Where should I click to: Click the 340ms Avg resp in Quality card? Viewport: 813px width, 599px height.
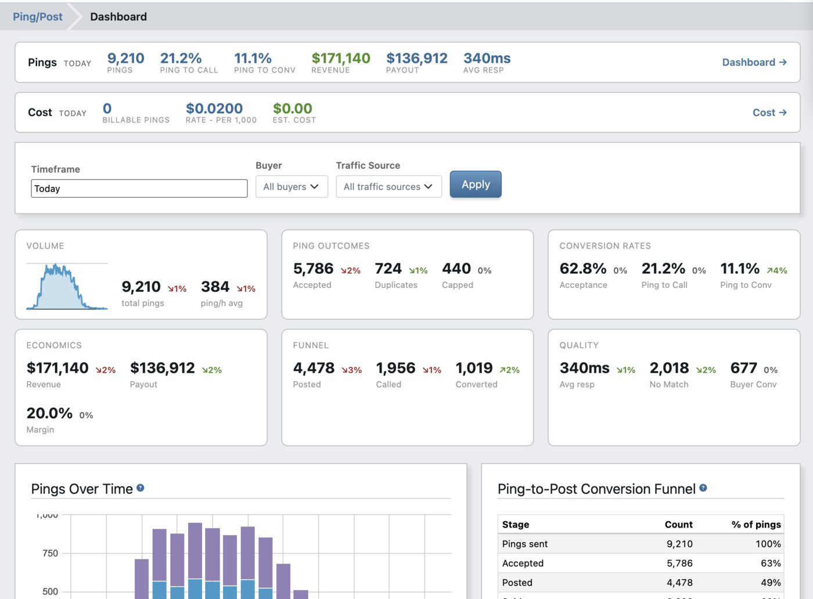[x=584, y=368]
